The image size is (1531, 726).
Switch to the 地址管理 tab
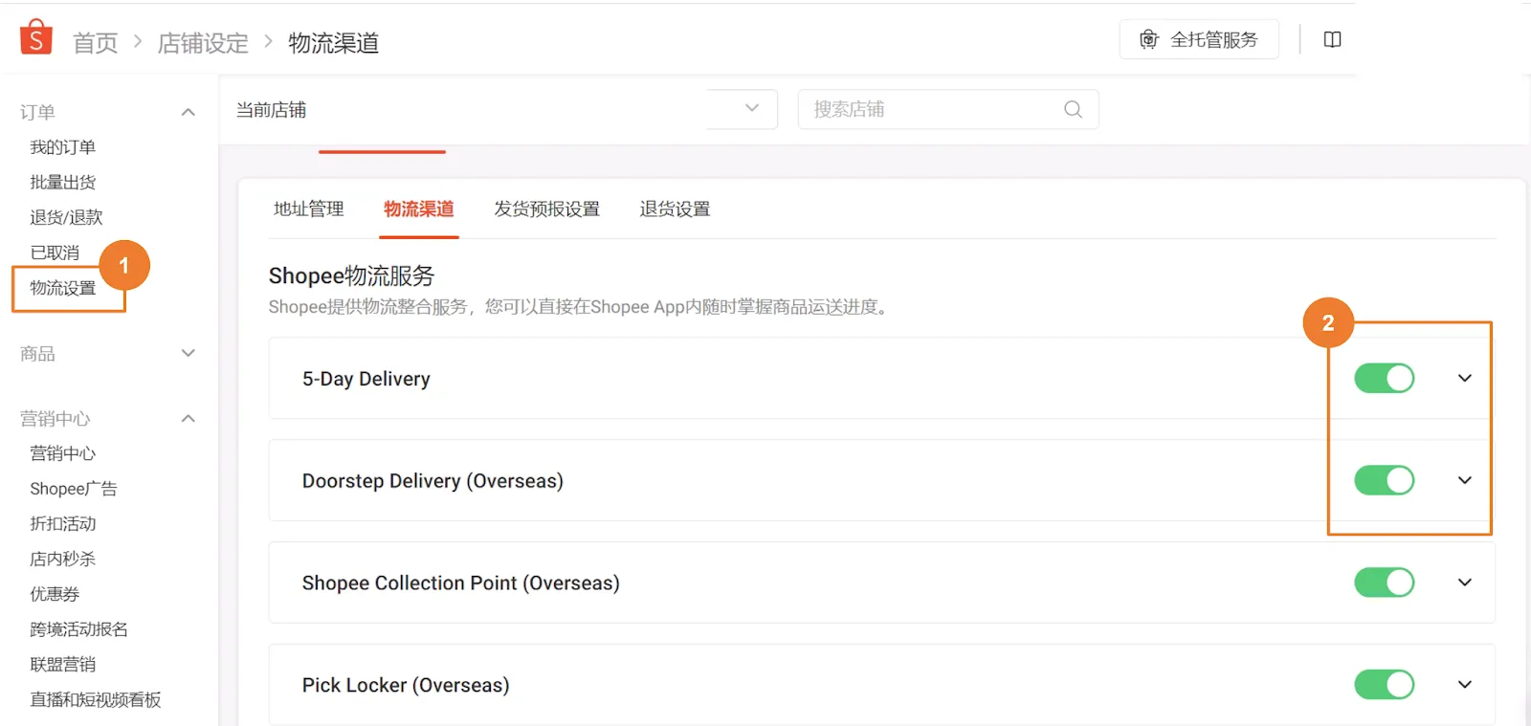tap(308, 209)
